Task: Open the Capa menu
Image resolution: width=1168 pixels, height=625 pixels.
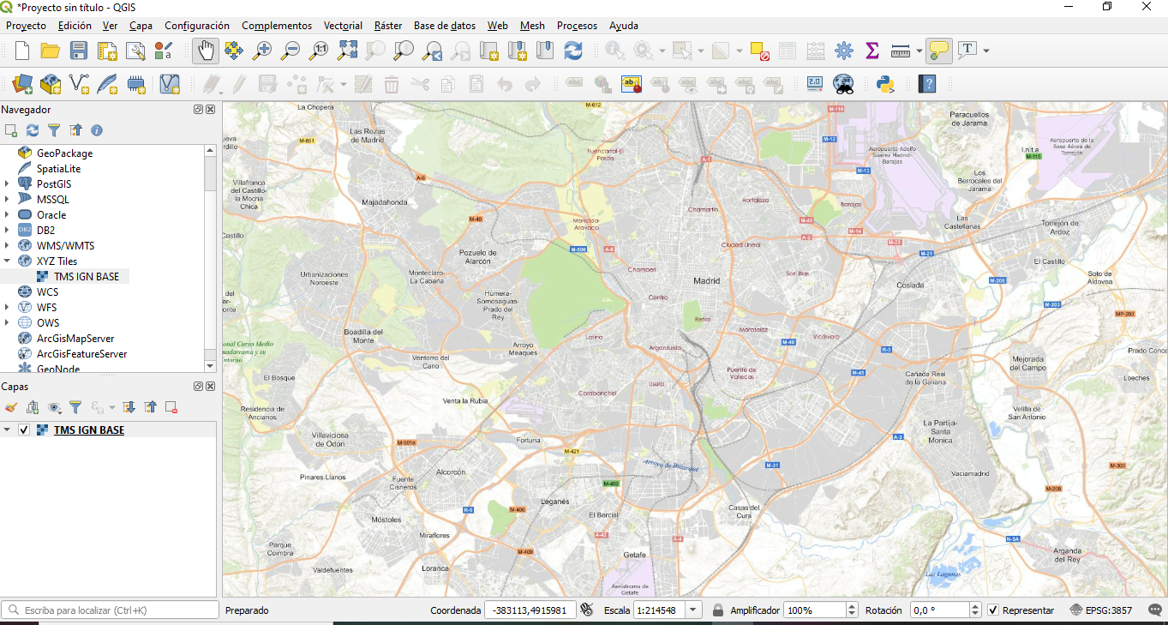Action: (141, 26)
